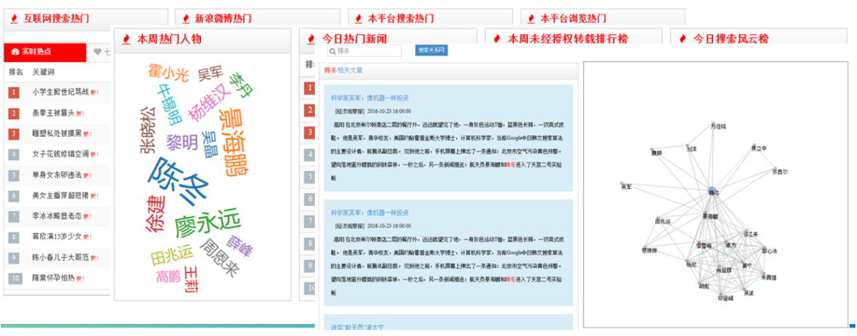
Task: Click the 关键词 column header
Action: point(43,72)
